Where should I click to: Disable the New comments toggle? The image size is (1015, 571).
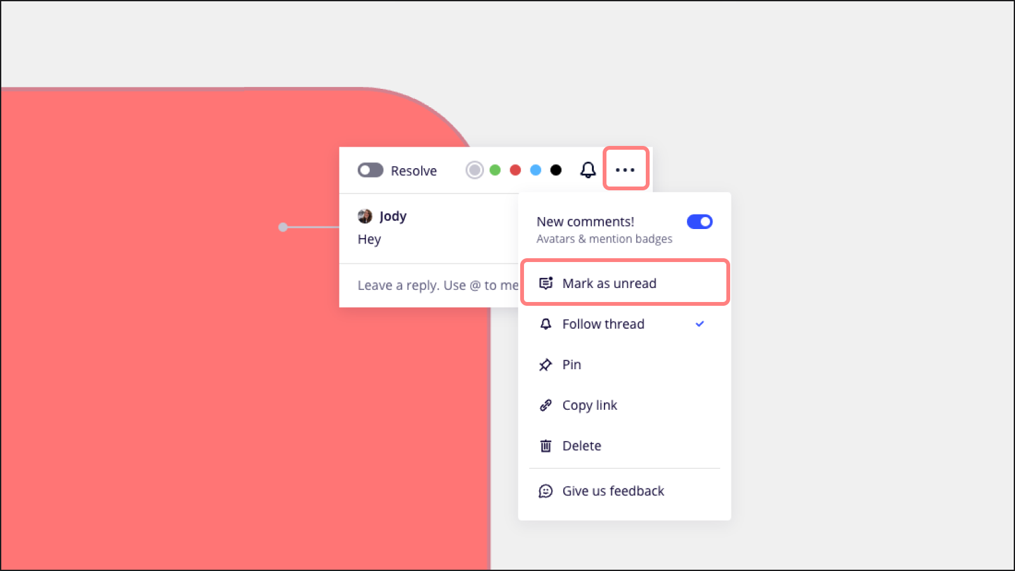tap(699, 221)
